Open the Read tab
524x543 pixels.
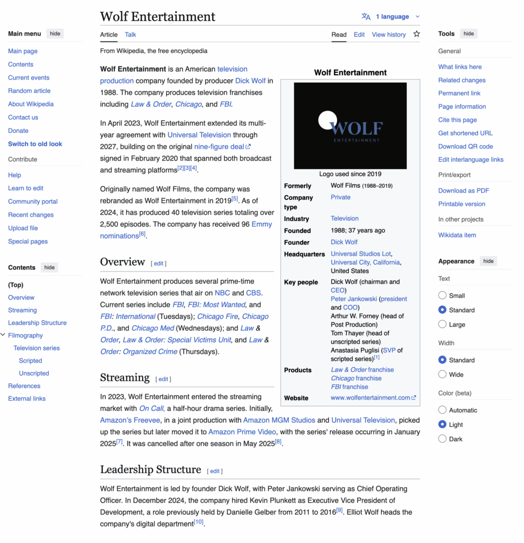(339, 34)
